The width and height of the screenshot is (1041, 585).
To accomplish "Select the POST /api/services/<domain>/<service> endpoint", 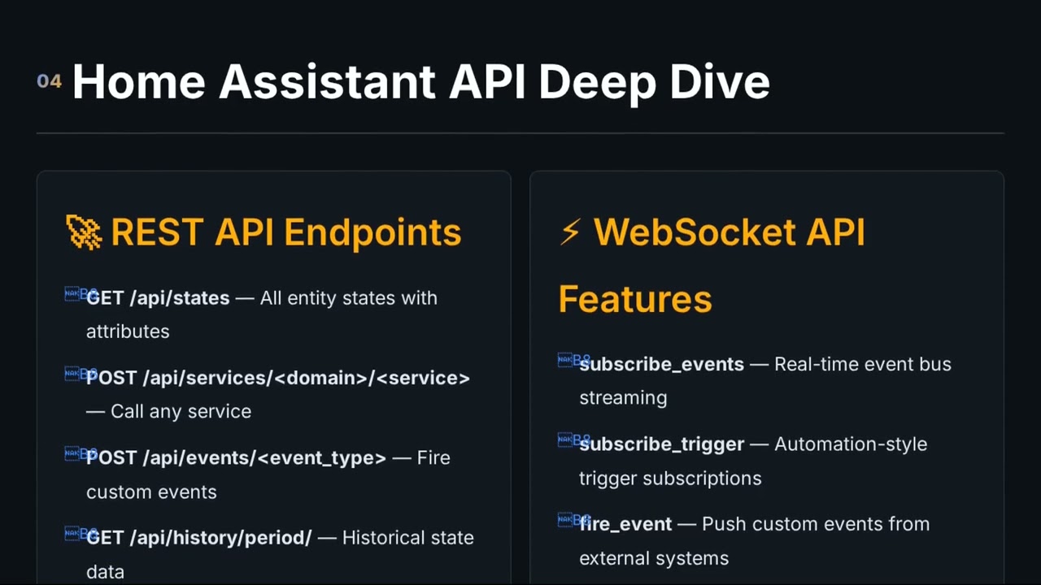I will [x=278, y=378].
